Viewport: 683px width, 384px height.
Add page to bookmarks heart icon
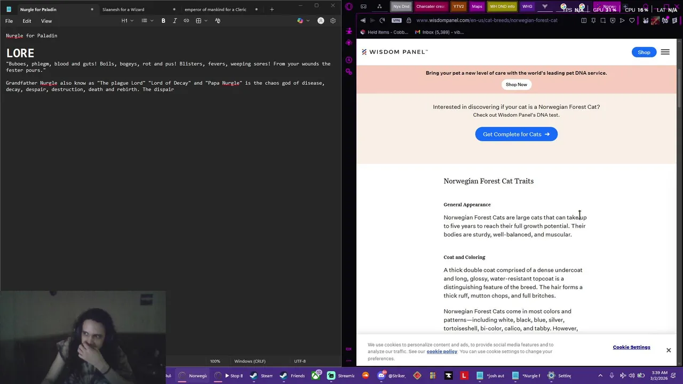632,20
